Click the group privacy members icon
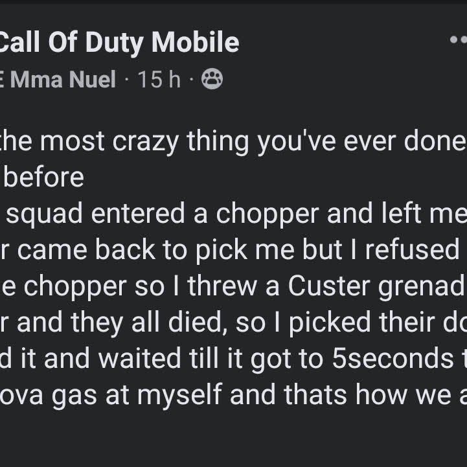This screenshot has width=467, height=467. [x=212, y=79]
